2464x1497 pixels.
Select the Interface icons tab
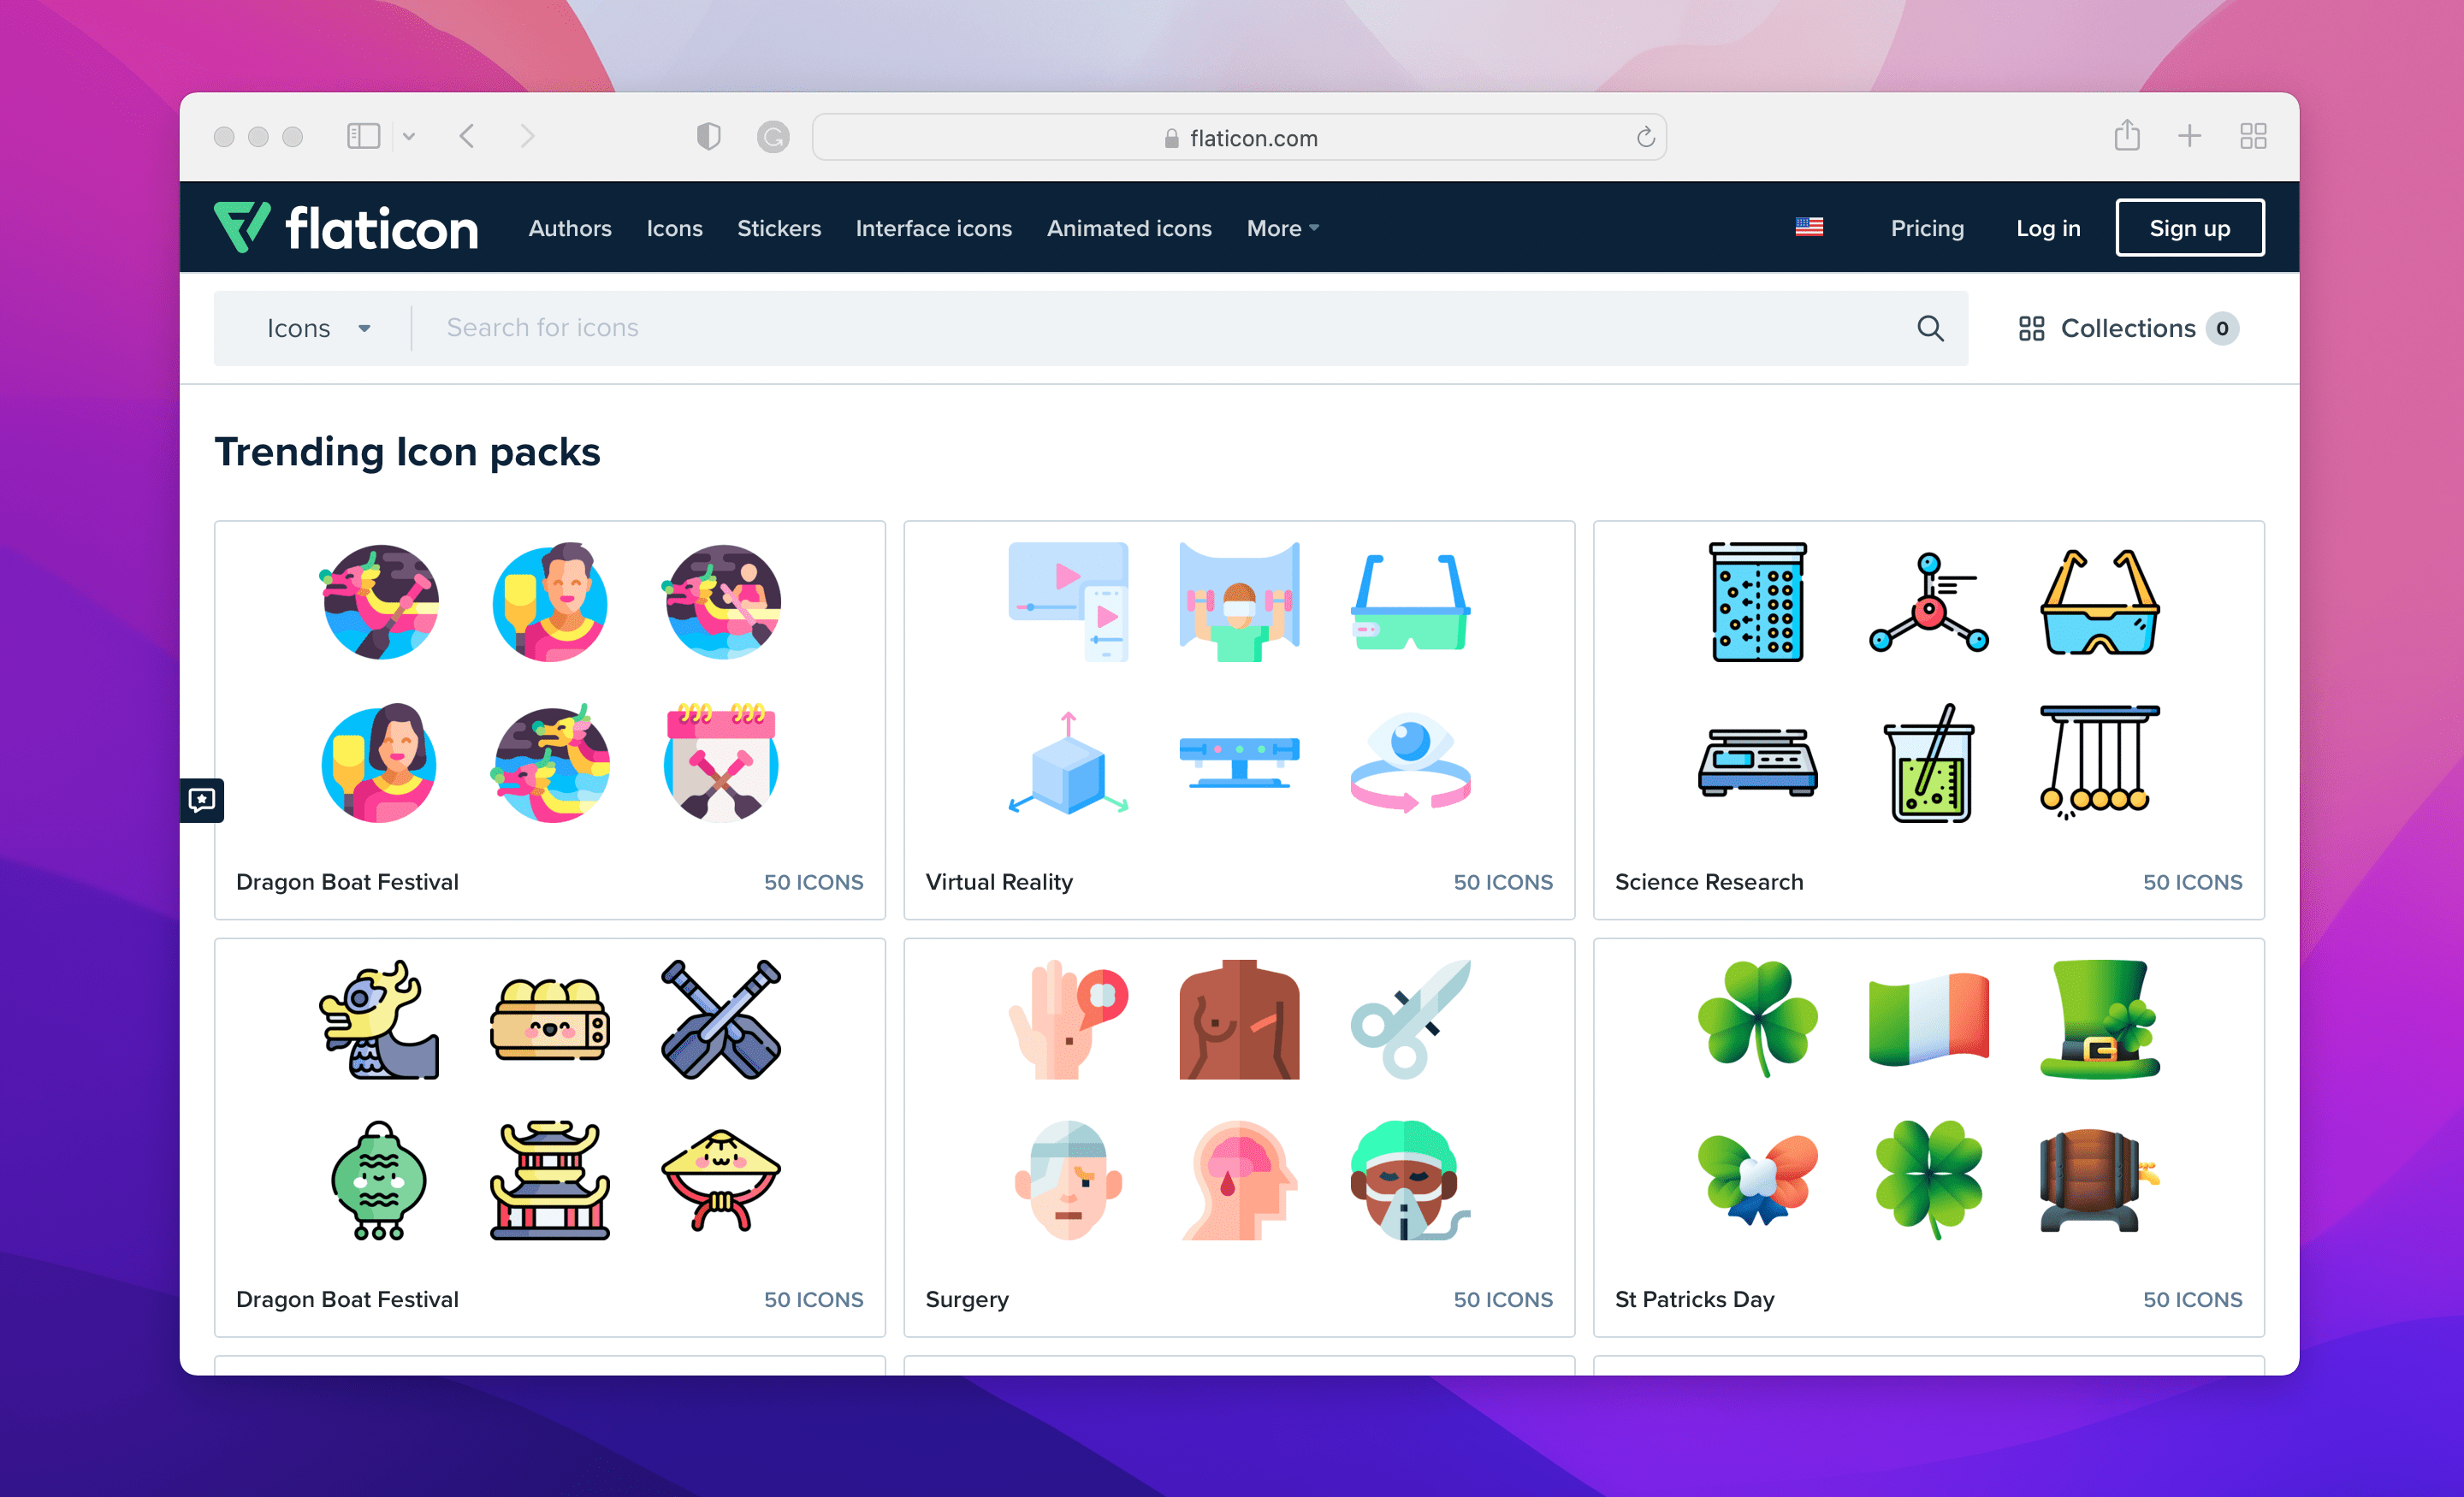tap(933, 227)
